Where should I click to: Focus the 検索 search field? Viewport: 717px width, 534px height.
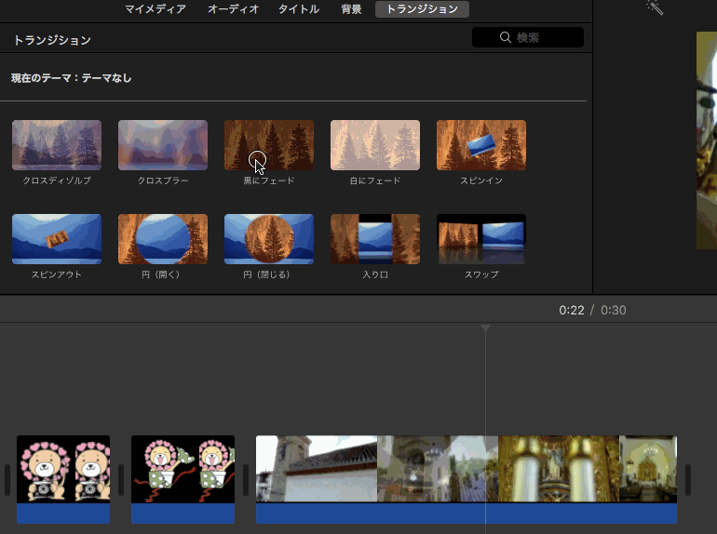point(528,37)
